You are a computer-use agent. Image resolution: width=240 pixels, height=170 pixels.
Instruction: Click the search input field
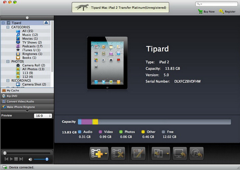coord(216,4)
